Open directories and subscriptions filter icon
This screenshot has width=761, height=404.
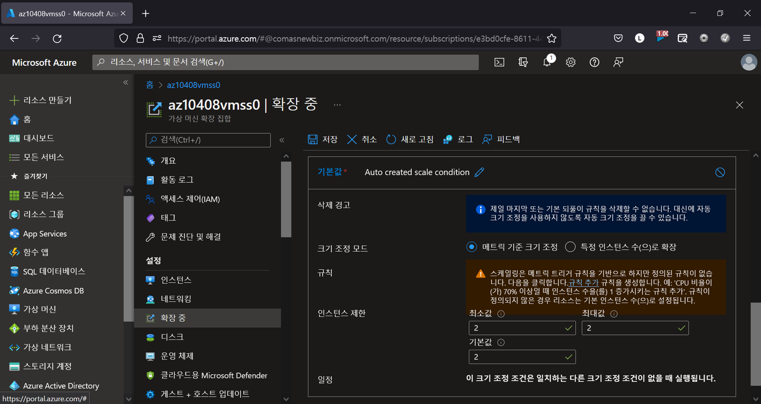pyautogui.click(x=523, y=62)
